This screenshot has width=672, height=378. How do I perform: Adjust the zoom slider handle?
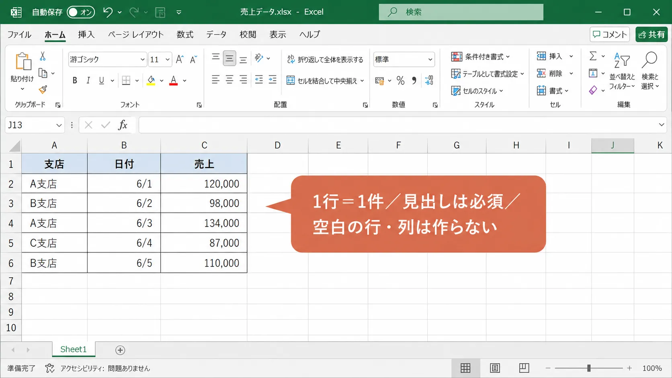589,368
